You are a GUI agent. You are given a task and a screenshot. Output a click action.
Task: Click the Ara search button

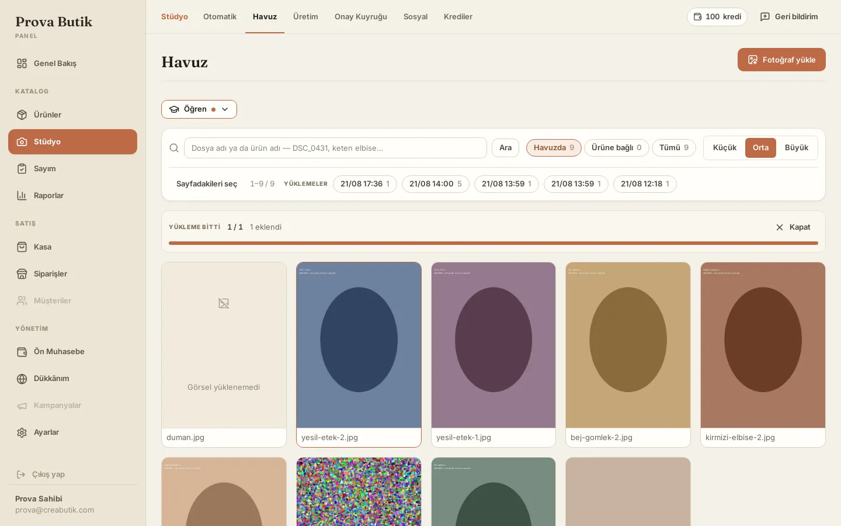505,148
